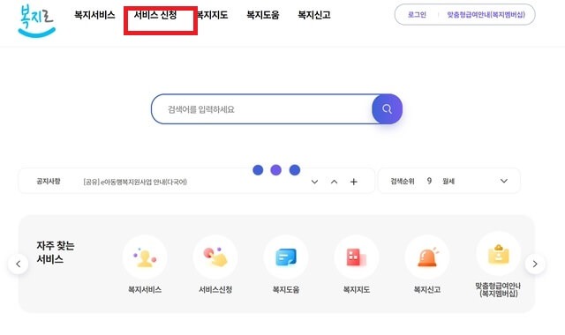Open the 서비스 신청 menu
The width and height of the screenshot is (565, 335).
pos(155,15)
